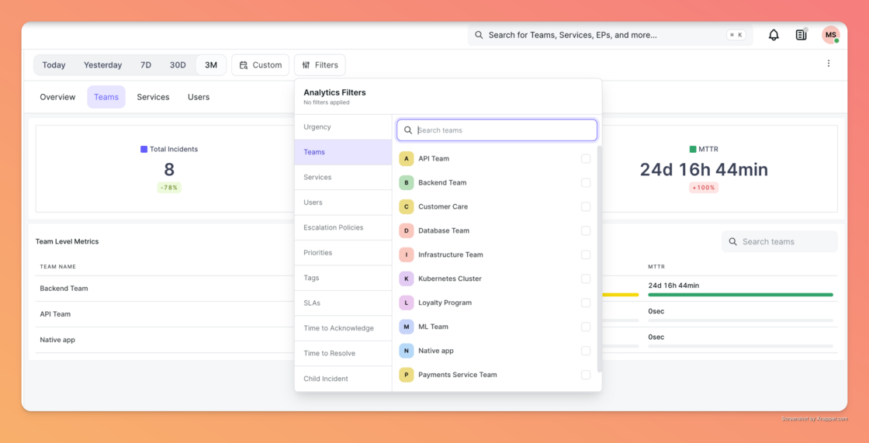Click the Infrastructure Team letter I badge
869x443 pixels.
pyautogui.click(x=407, y=254)
